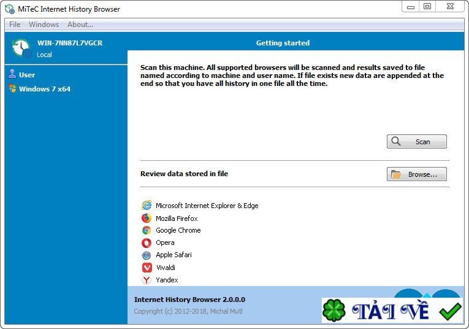Open the Windows menu
This screenshot has width=469, height=329.
[x=44, y=25]
